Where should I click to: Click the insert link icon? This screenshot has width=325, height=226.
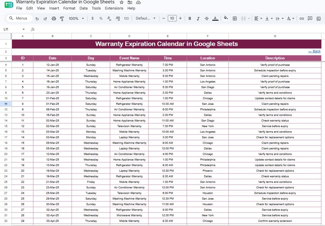coord(302,19)
